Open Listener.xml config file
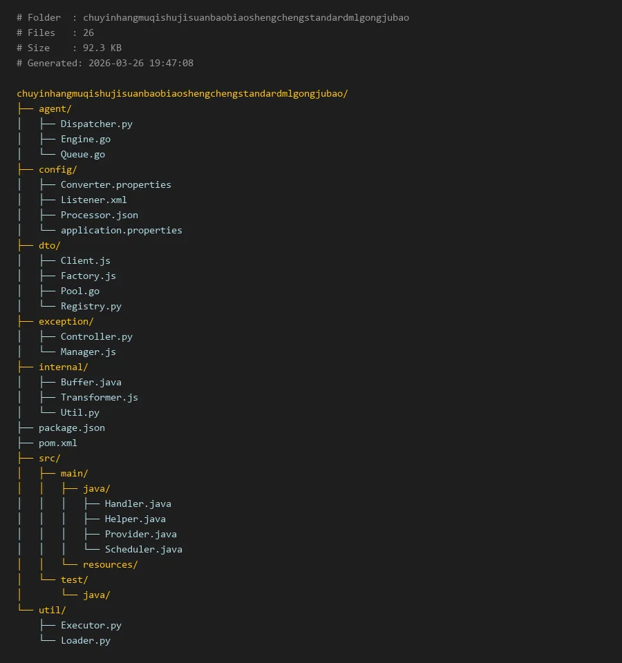This screenshot has width=622, height=663. pyautogui.click(x=93, y=200)
